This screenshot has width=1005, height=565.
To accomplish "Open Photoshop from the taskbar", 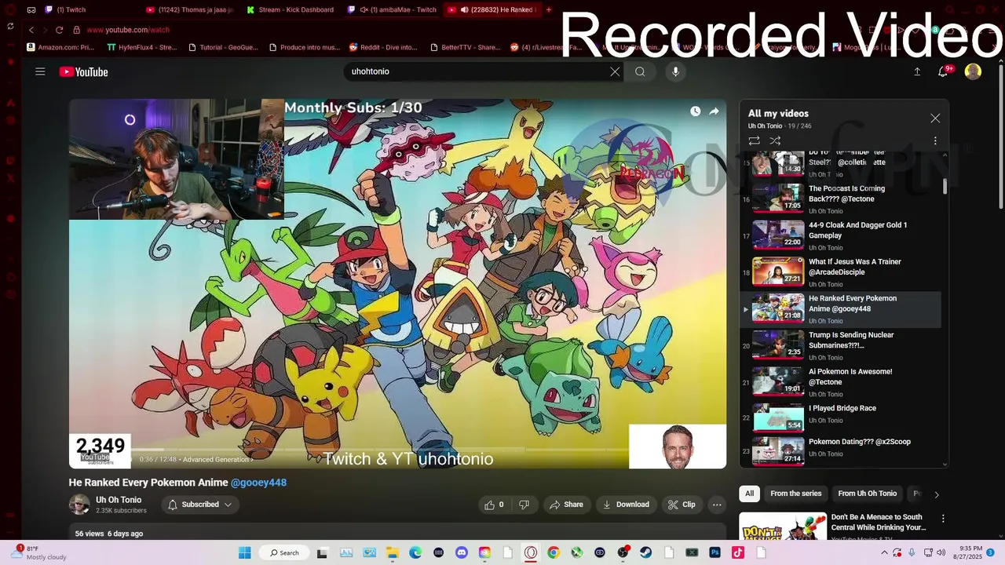I will (x=714, y=552).
